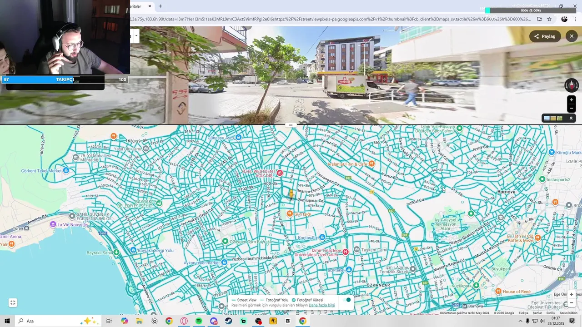The image size is (582, 327).
Task: Click the Bornova district label
Action: (x=507, y=192)
